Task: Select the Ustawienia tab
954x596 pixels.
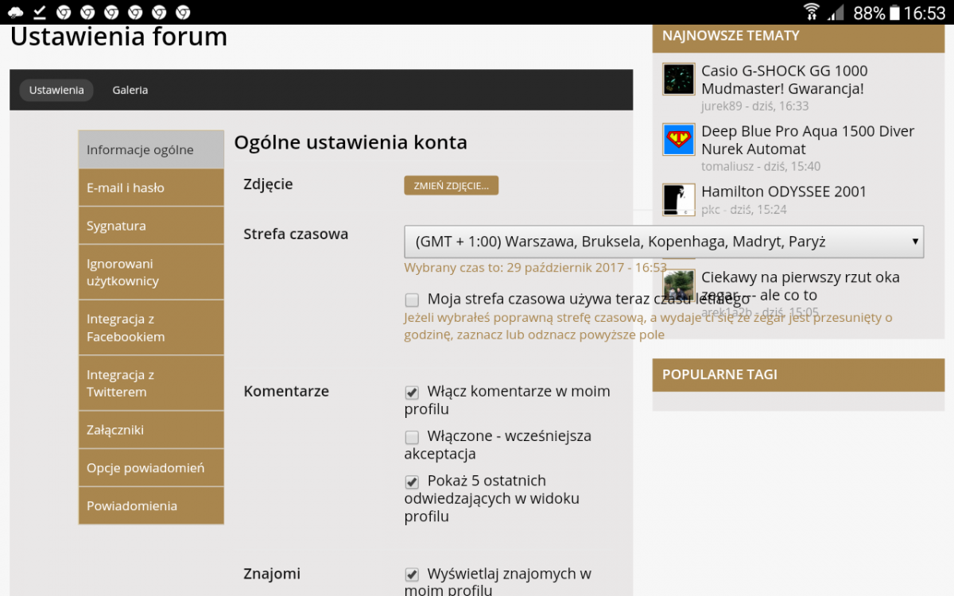Action: [x=56, y=91]
